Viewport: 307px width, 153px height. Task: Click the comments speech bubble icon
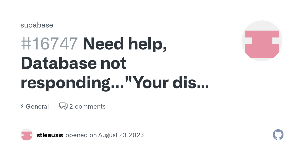[x=63, y=106]
